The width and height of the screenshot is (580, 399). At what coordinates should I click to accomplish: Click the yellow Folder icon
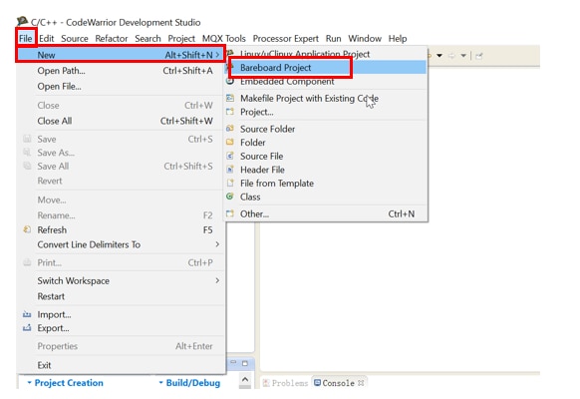(230, 142)
